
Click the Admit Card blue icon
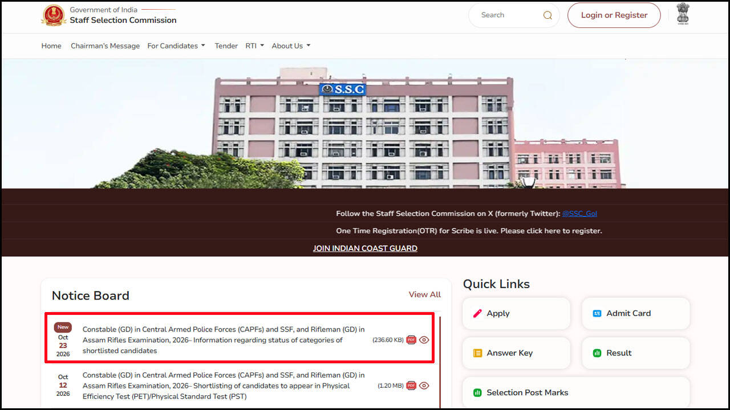(x=597, y=313)
